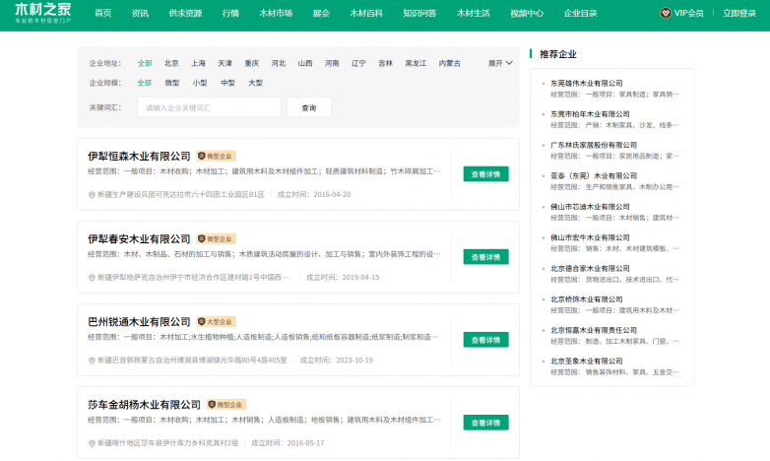Viewport: 770px width, 461px height.
Task: Click the VIP会员 badge icon
Action: click(666, 13)
